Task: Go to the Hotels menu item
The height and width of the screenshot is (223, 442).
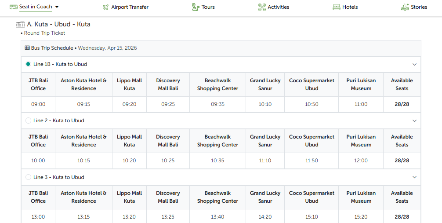Action: click(350, 7)
